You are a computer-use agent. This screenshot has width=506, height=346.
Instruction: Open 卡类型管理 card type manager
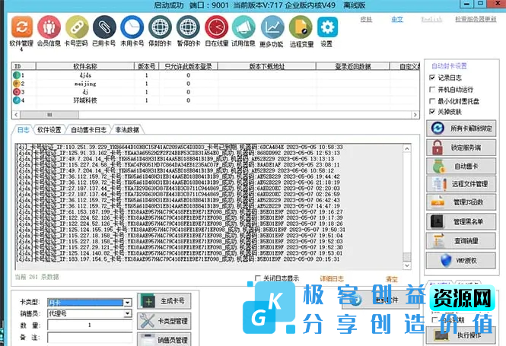[164, 321]
